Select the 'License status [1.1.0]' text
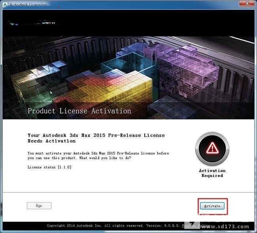 pos(49,167)
